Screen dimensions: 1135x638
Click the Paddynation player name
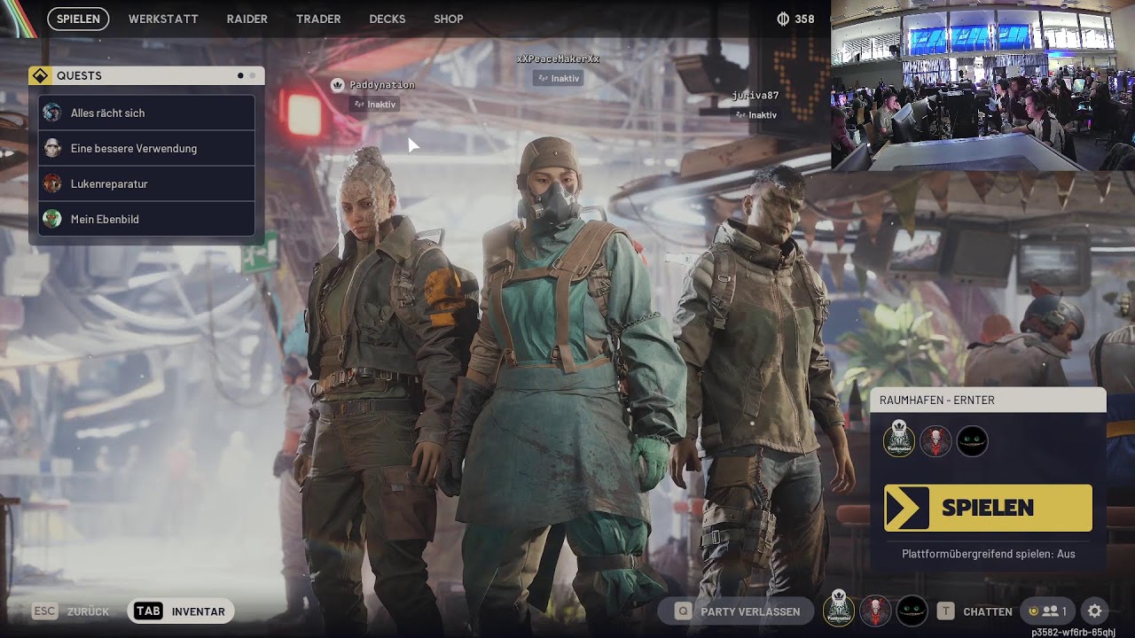(x=382, y=85)
